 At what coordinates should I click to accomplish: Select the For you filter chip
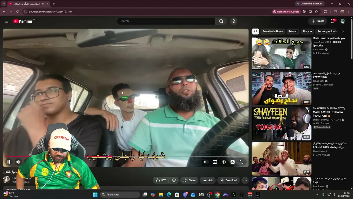point(307,32)
